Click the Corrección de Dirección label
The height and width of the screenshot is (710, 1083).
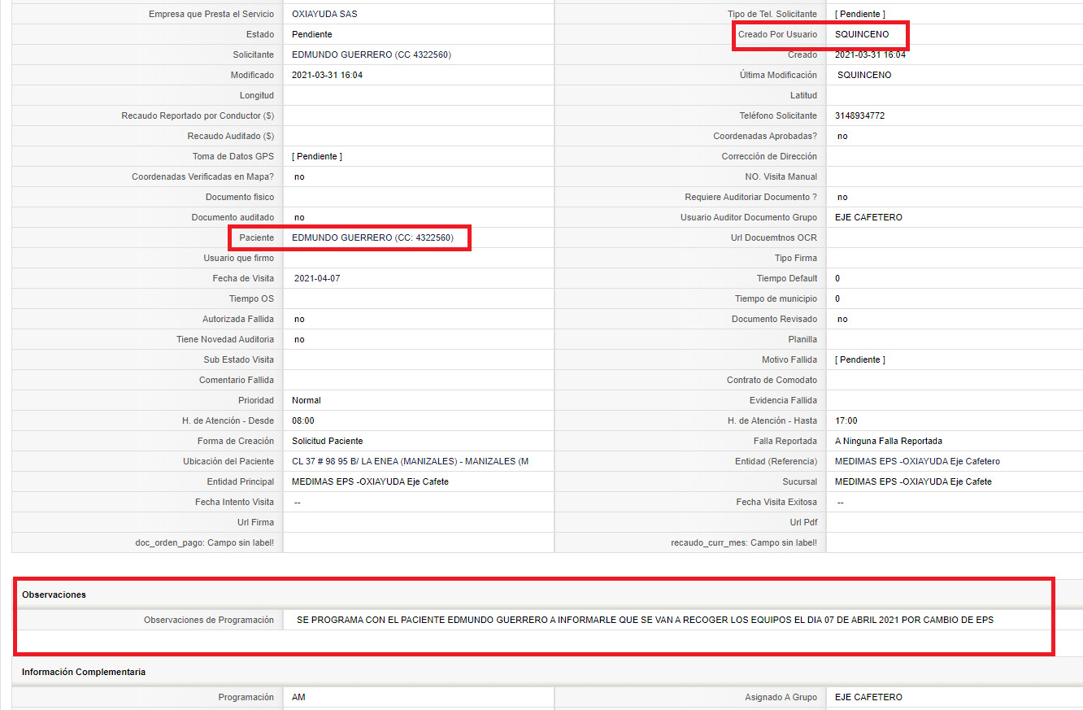point(769,156)
